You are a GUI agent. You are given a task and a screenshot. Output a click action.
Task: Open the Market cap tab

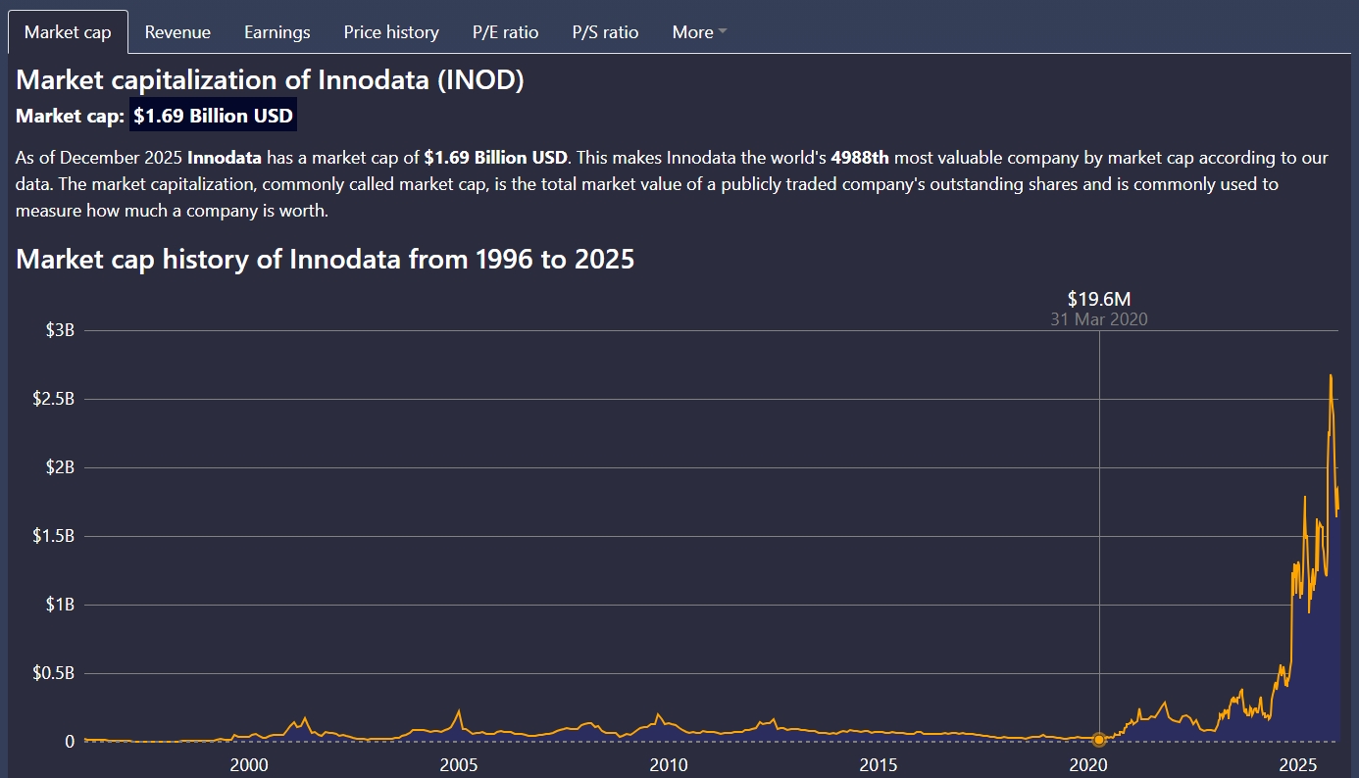pyautogui.click(x=68, y=32)
